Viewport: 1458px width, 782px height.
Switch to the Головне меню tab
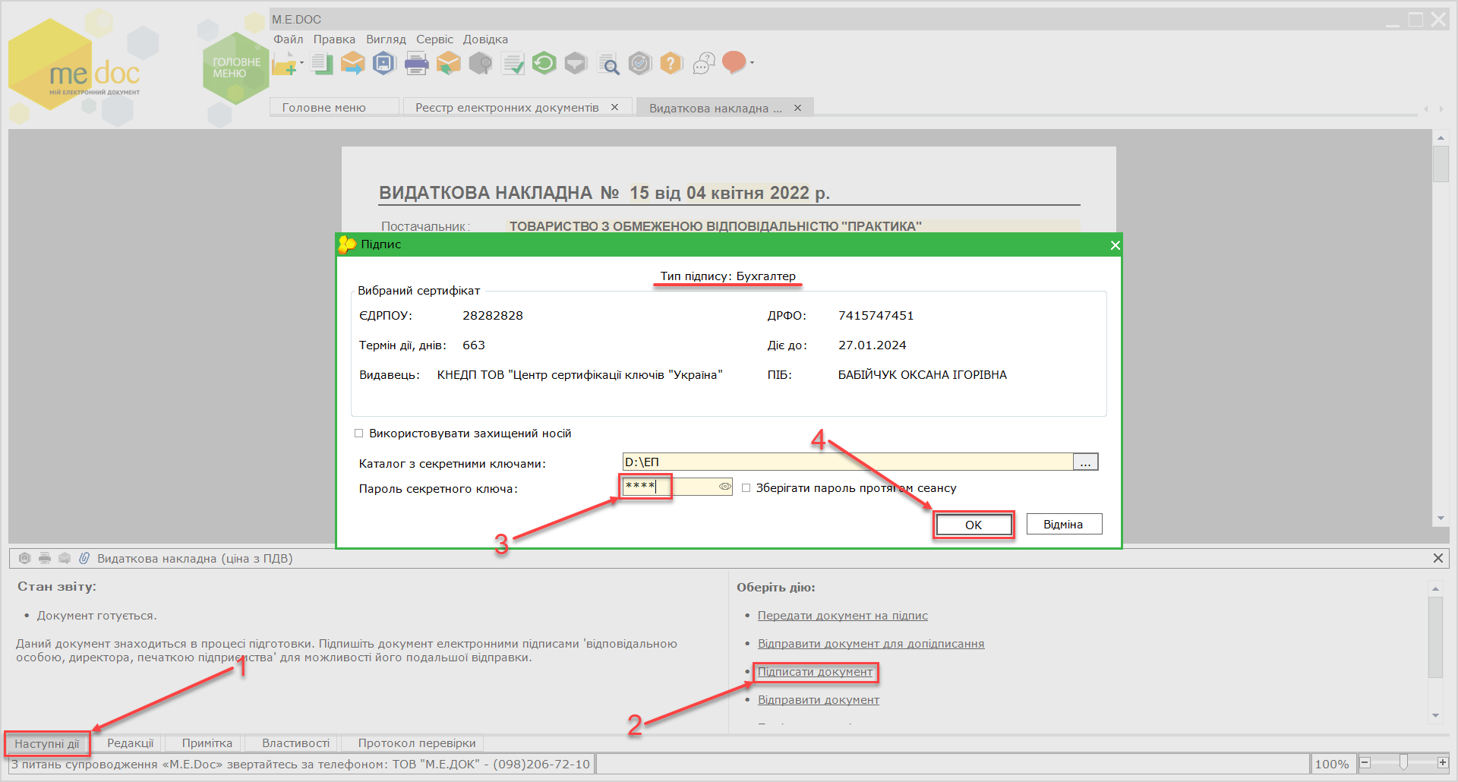coord(334,108)
